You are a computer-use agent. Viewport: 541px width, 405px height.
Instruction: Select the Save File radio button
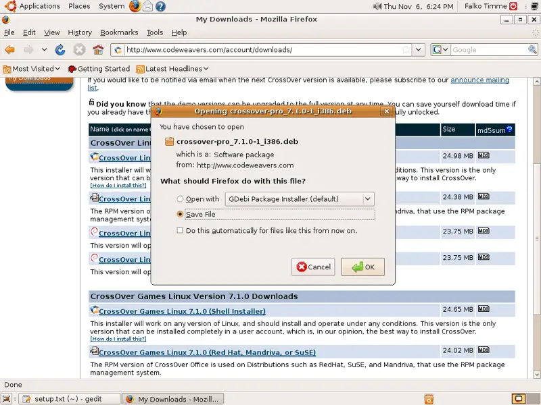tap(180, 214)
